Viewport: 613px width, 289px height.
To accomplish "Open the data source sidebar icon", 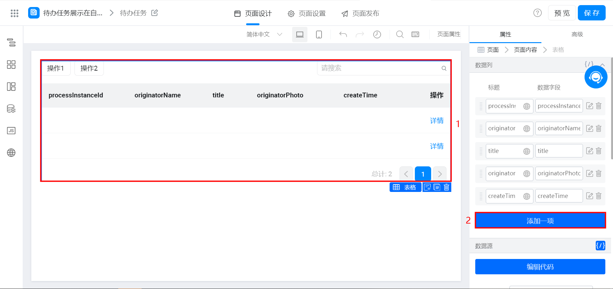I will pos(11,109).
